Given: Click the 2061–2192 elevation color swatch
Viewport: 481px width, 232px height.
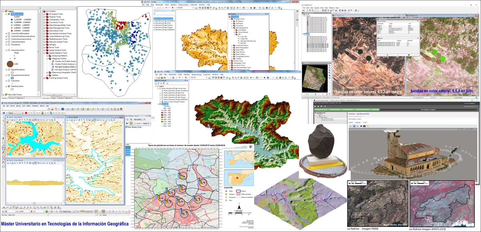Looking at the screenshot, I should point(162,108).
